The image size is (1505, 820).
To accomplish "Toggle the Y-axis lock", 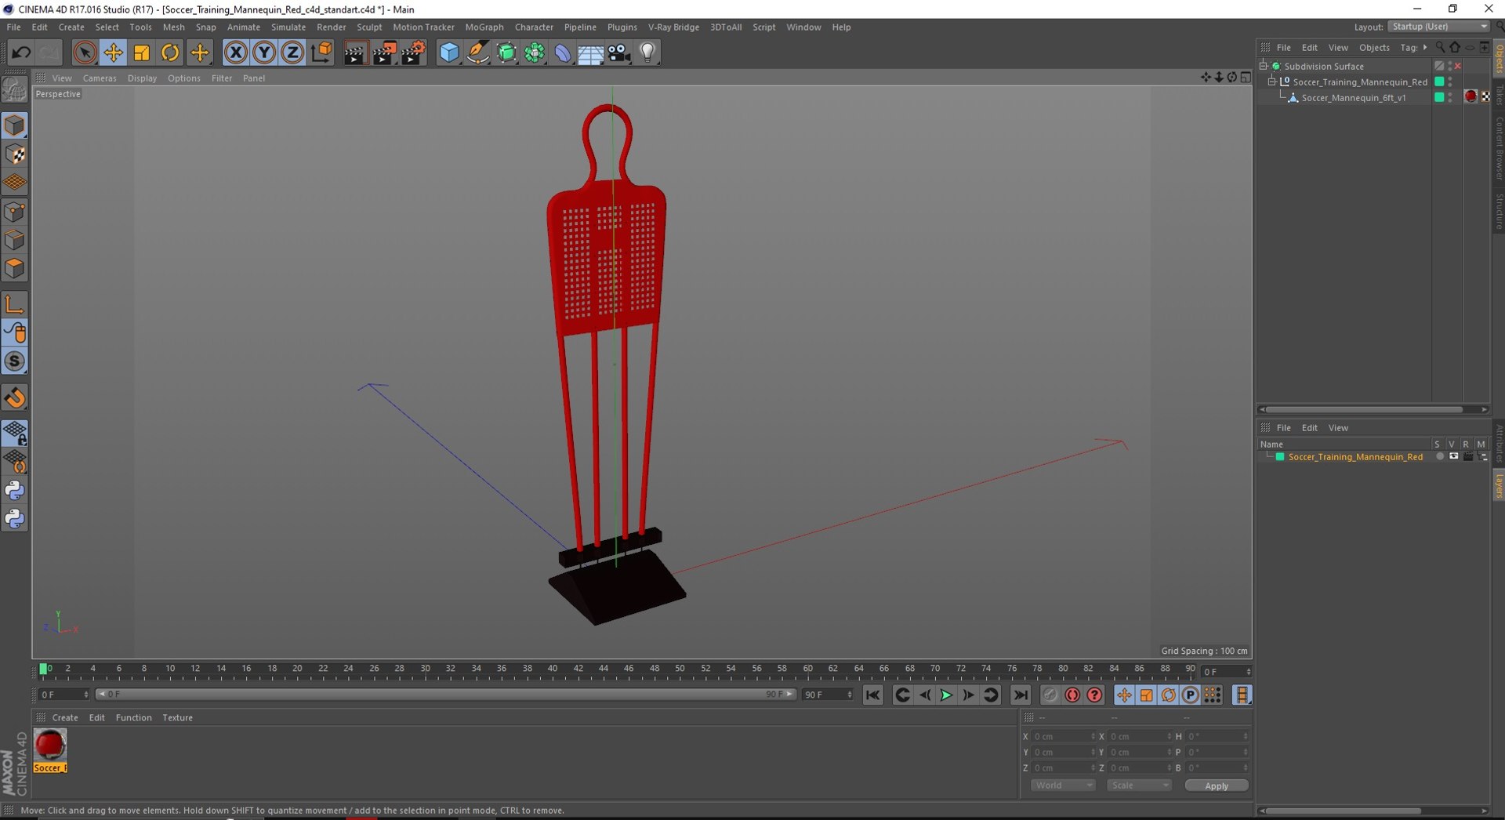I will pos(264,53).
